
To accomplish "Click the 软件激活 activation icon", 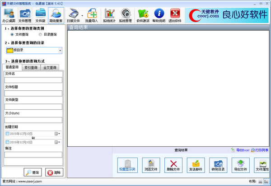I will click(x=143, y=15).
